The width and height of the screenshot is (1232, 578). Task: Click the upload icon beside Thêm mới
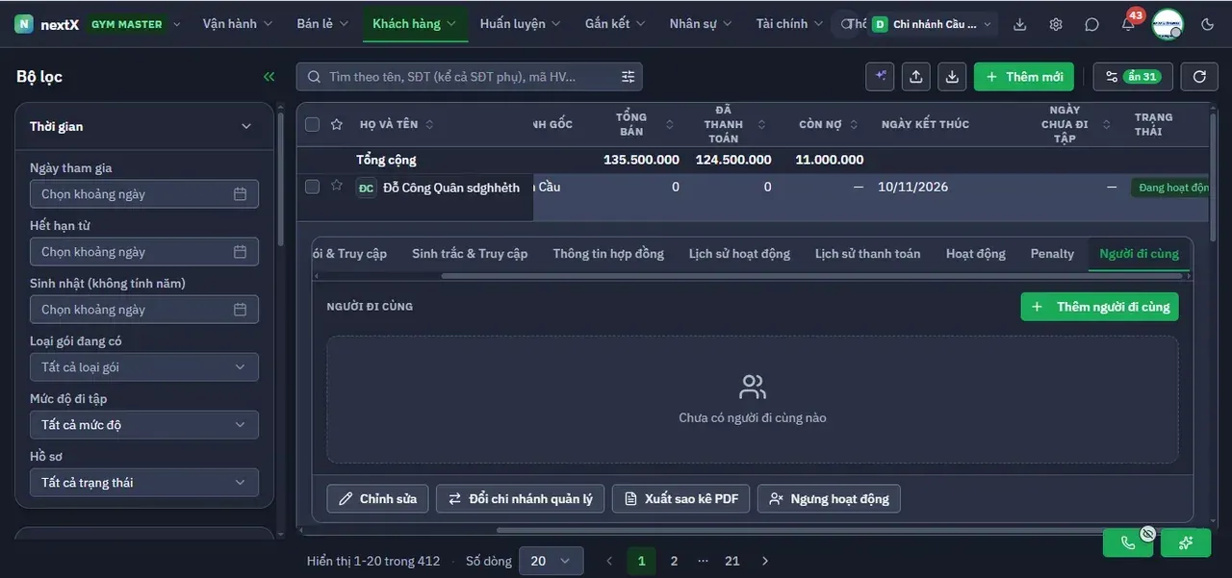916,77
